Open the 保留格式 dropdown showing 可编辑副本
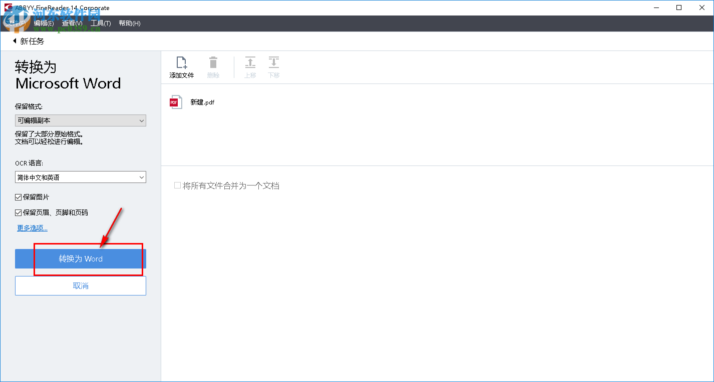The image size is (714, 382). pos(80,120)
